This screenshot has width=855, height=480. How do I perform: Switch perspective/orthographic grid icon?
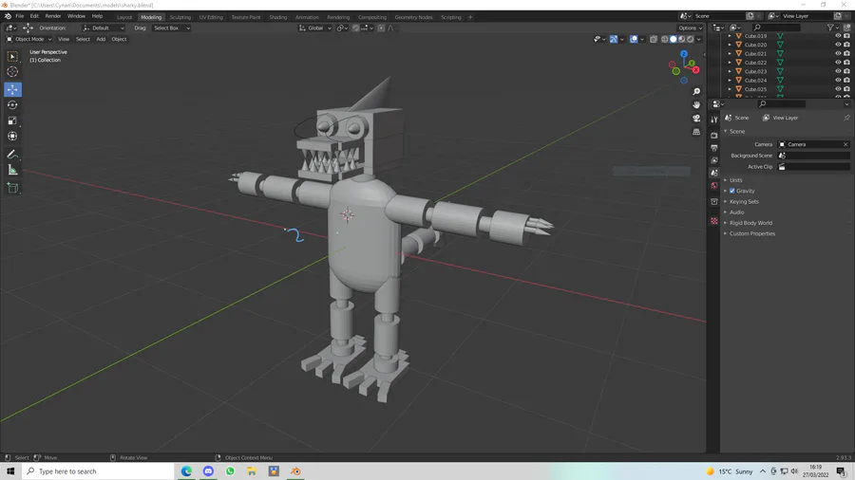696,132
